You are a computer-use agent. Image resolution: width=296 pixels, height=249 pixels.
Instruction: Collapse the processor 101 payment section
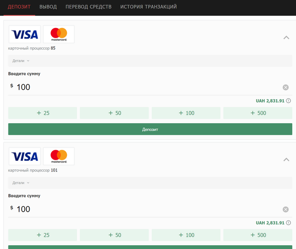[286, 160]
